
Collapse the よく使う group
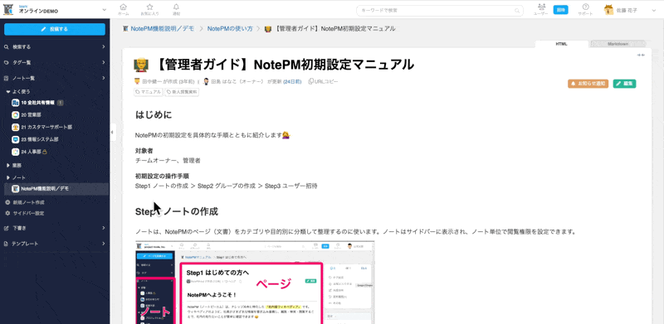[x=8, y=91]
